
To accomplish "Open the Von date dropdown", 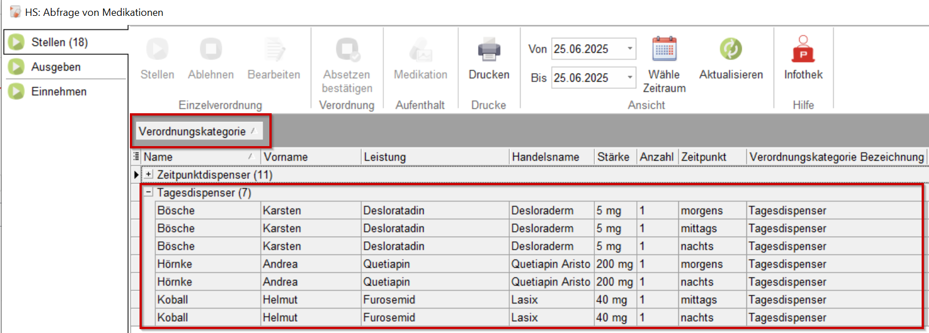I will [630, 49].
